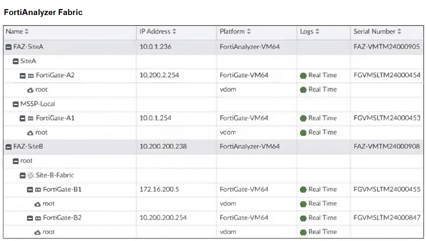Collapse the Site-B-Fabric node
This screenshot has height=241, width=426.
click(22, 175)
